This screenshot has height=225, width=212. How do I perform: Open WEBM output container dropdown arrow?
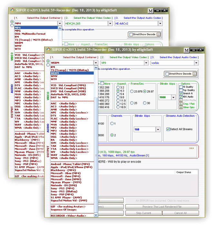tap(96, 63)
